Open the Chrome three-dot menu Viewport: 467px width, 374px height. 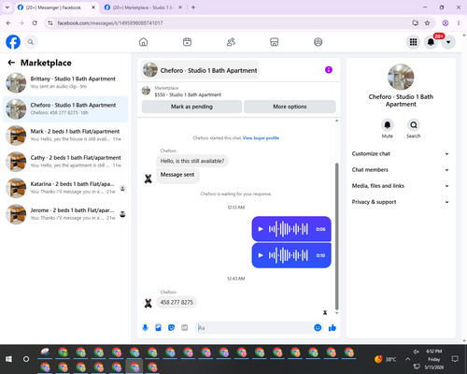click(459, 23)
